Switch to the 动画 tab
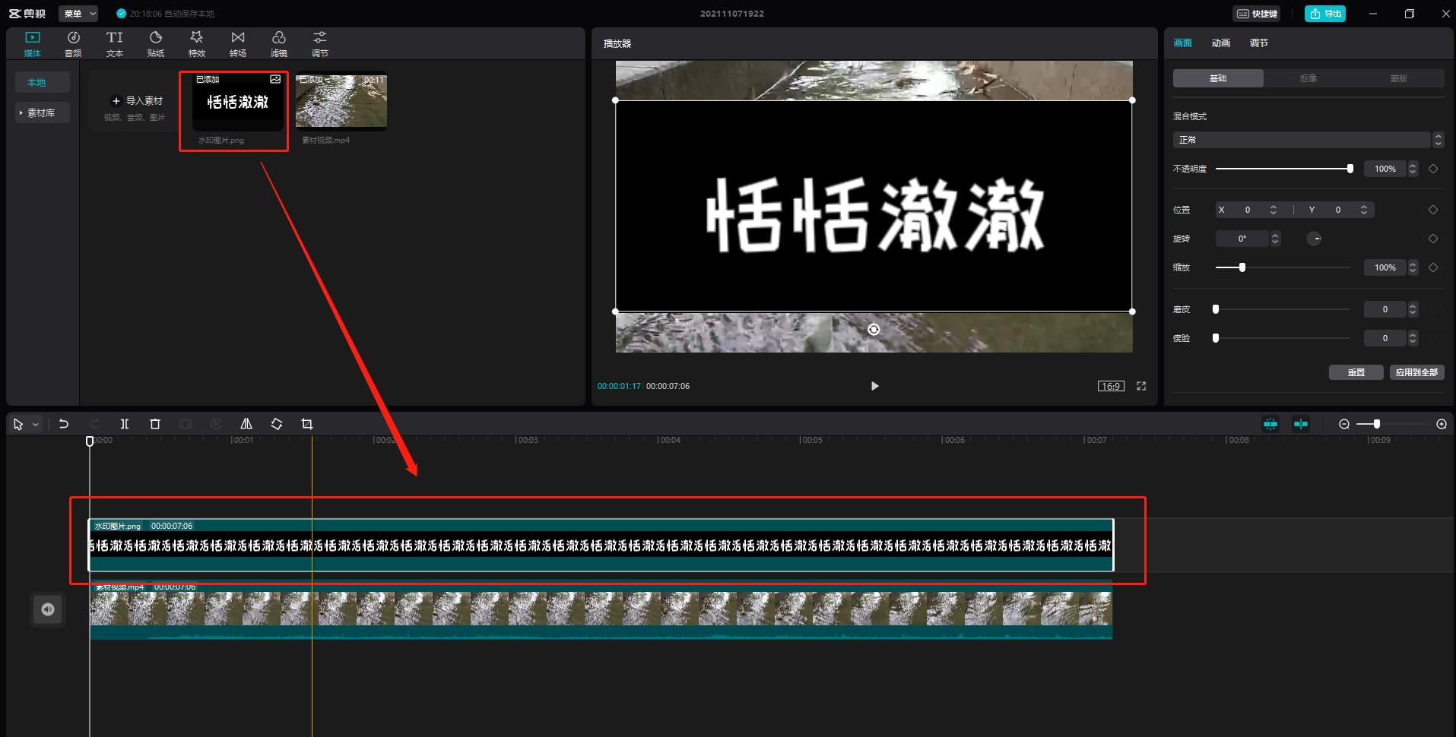 pyautogui.click(x=1220, y=43)
